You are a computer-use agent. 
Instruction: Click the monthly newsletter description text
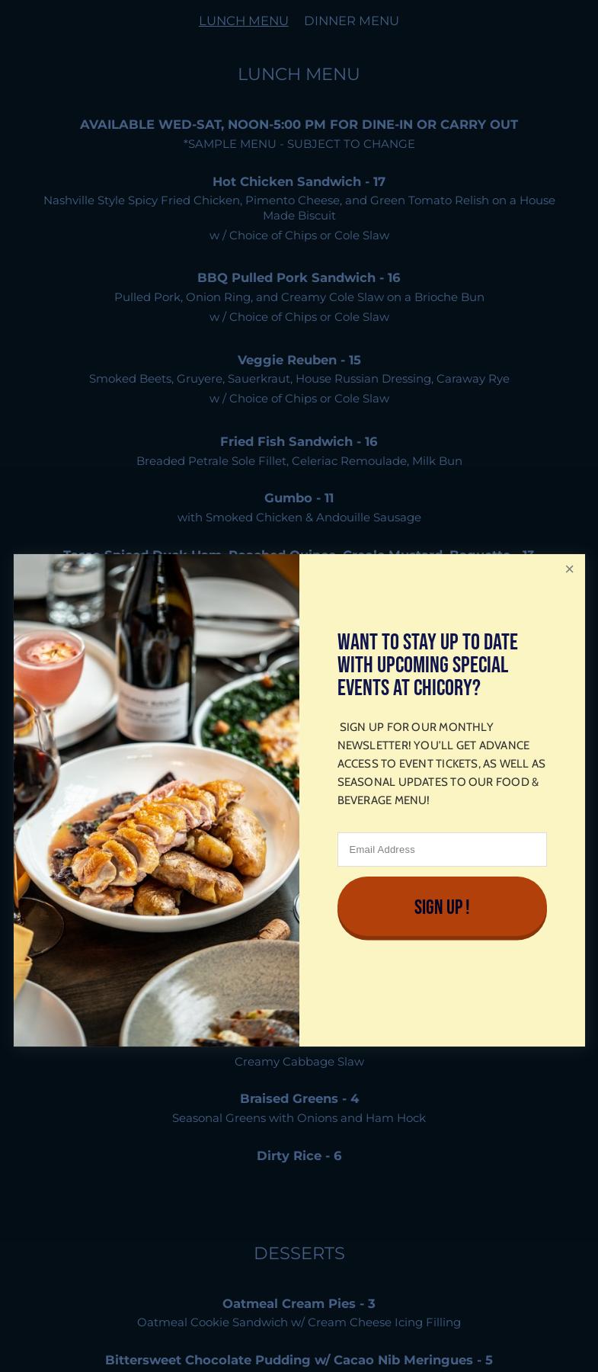tap(442, 763)
